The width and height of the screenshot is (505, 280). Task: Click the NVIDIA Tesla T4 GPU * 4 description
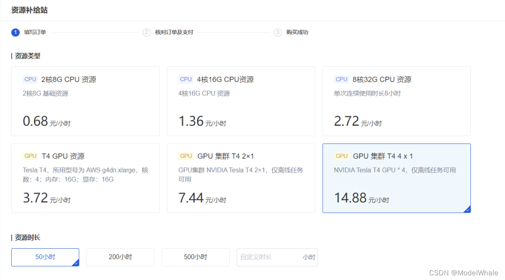(x=395, y=170)
